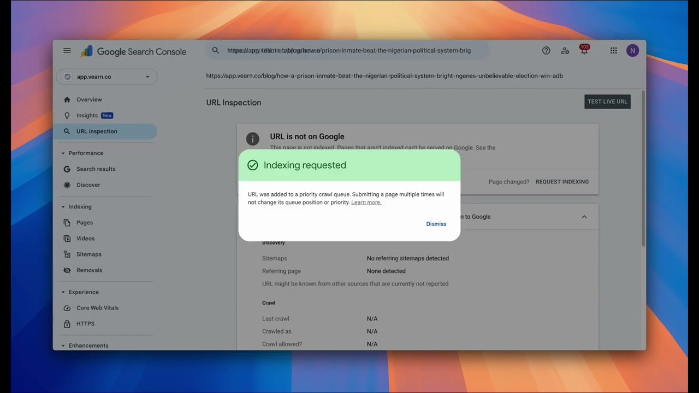Dismiss the Indexing requested dialog

(x=436, y=224)
